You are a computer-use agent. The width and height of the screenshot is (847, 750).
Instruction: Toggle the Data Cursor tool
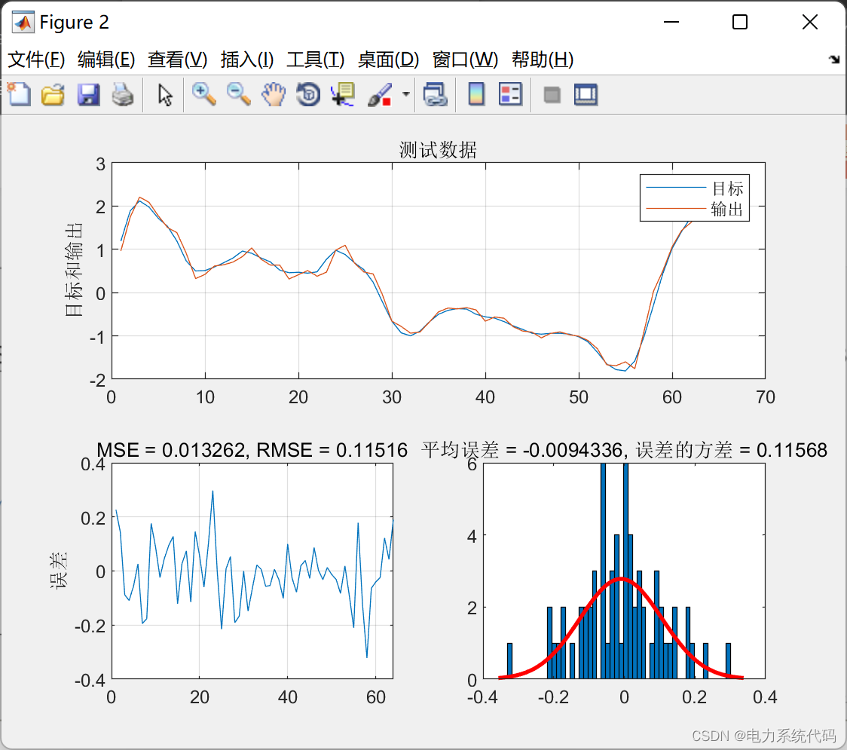coord(343,94)
